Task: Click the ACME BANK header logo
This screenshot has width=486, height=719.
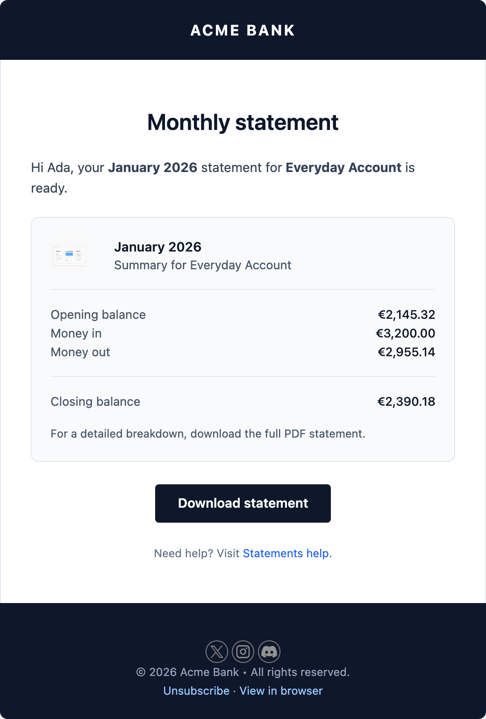Action: click(x=243, y=29)
